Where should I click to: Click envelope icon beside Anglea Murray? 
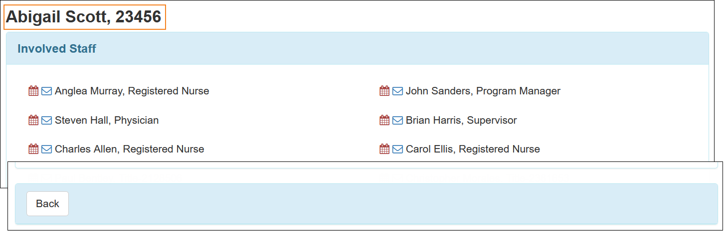coord(46,91)
